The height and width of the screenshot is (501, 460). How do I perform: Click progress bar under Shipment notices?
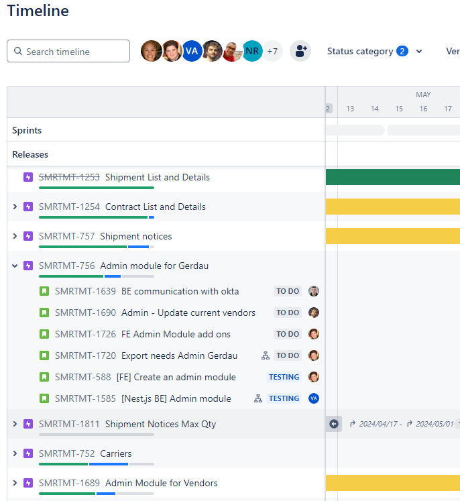[97, 247]
